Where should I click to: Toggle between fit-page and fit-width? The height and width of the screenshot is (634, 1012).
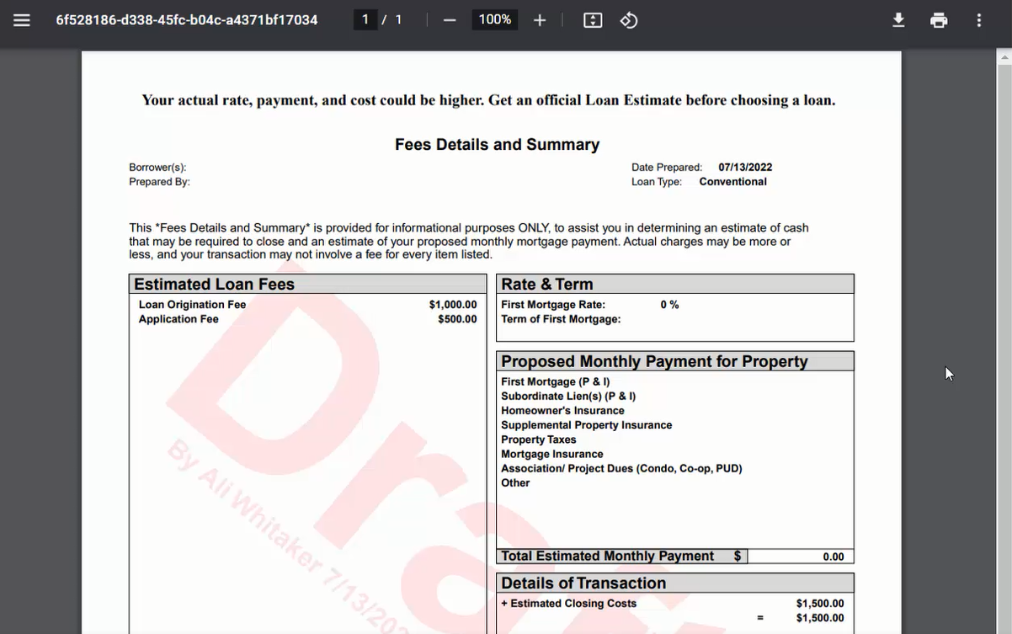592,19
